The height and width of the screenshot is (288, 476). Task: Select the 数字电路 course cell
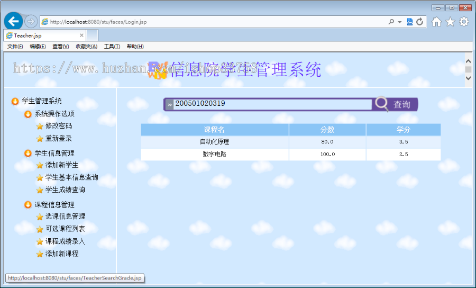(215, 155)
